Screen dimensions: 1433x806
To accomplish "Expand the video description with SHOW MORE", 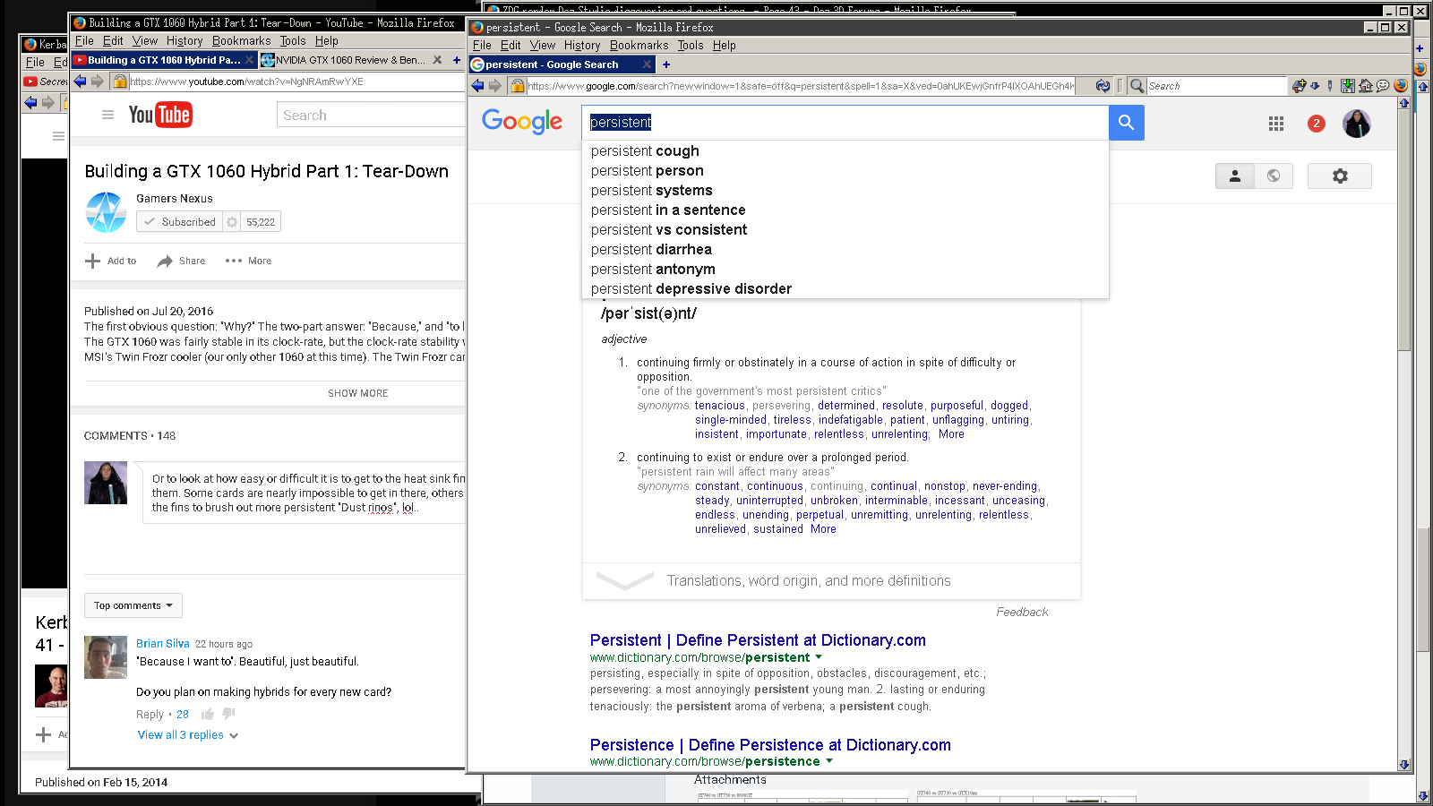I will point(358,393).
